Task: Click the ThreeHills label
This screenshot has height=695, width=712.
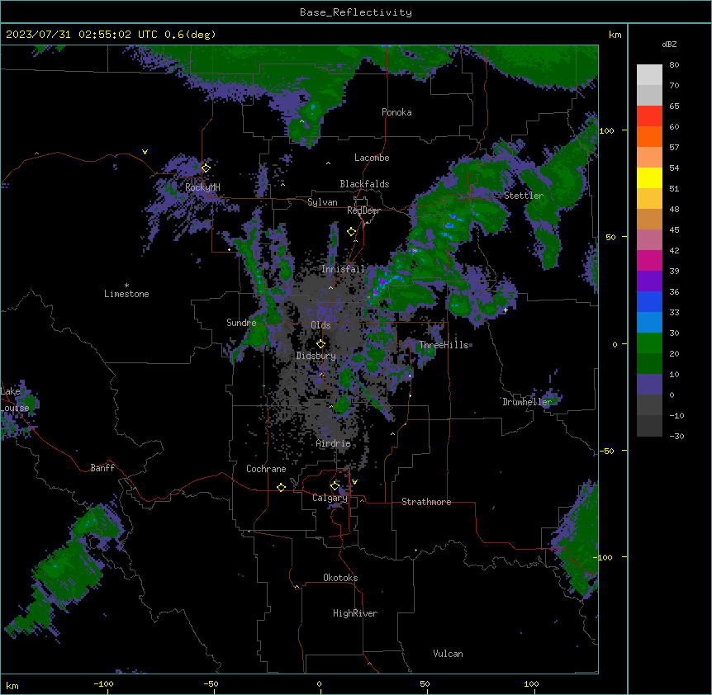Action: click(x=444, y=345)
